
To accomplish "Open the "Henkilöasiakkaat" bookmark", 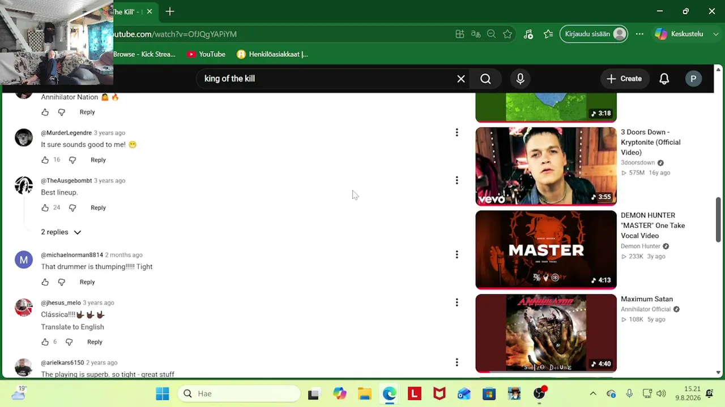I will click(x=272, y=54).
